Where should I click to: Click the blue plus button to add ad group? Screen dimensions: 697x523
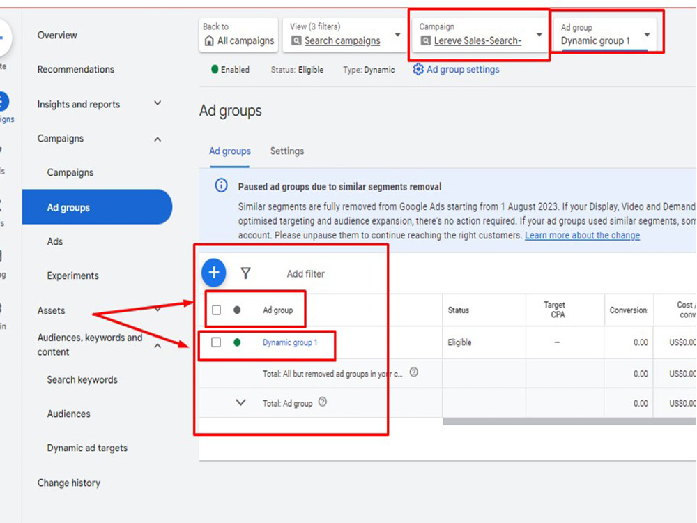click(x=214, y=273)
